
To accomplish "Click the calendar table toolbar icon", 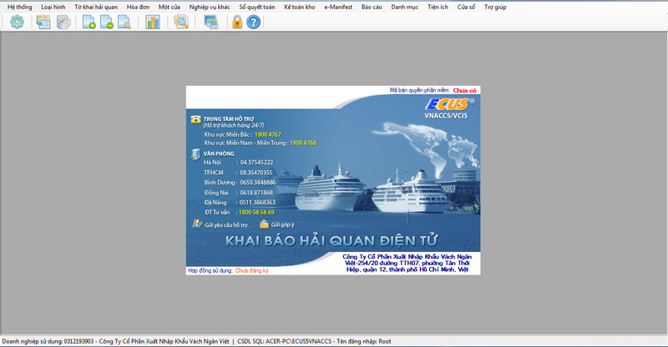I will [x=43, y=22].
